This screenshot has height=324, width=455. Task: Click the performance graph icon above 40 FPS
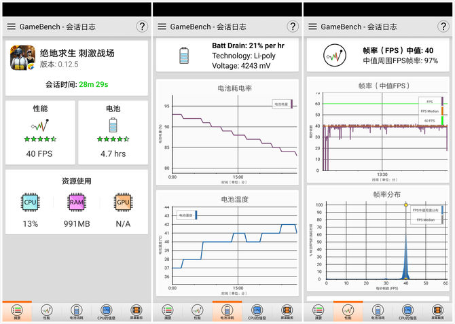click(40, 125)
